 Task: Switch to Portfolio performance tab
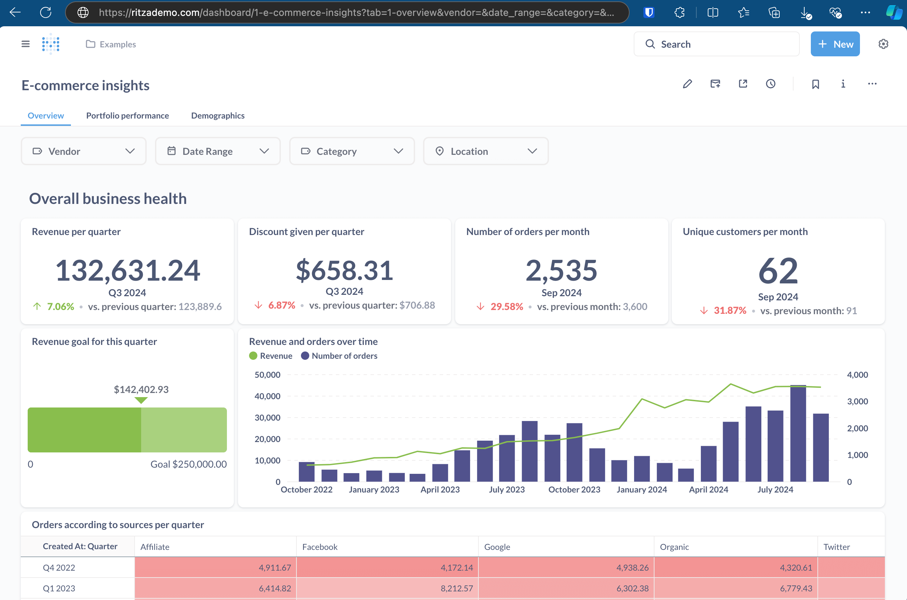[127, 116]
